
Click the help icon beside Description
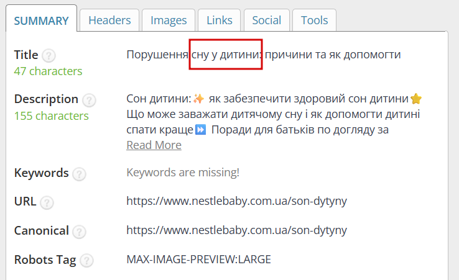89,100
